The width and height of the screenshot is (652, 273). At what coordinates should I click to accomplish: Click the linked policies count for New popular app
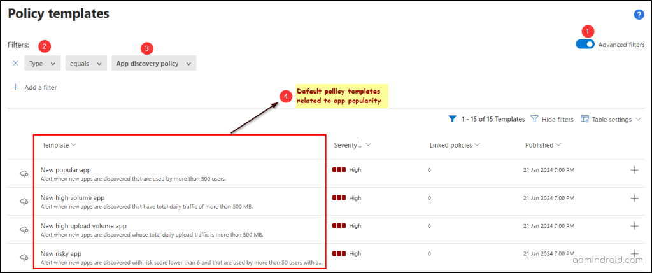click(429, 170)
